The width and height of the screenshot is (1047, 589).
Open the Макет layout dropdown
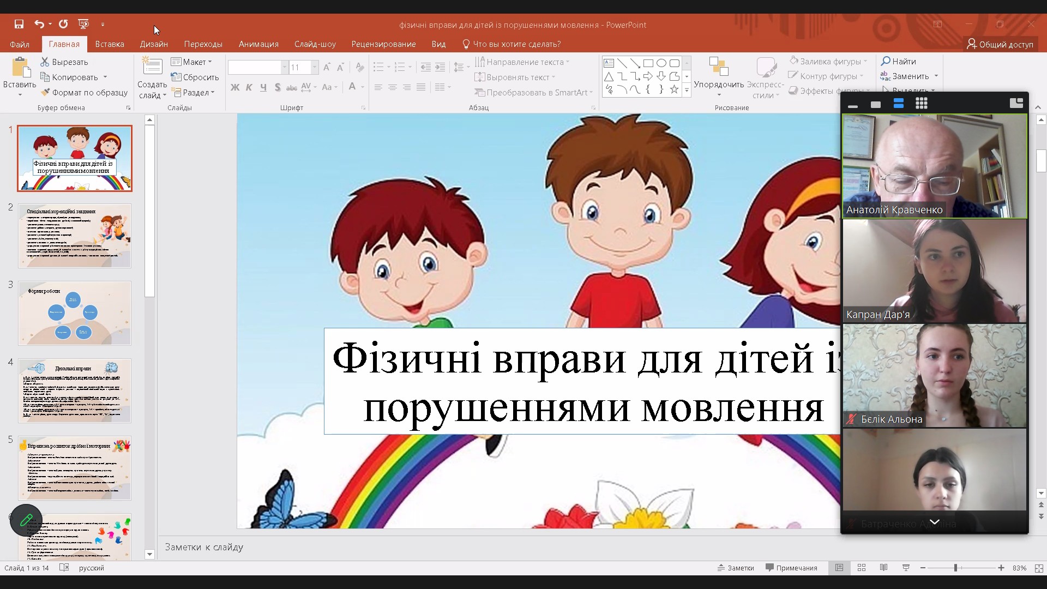(191, 62)
